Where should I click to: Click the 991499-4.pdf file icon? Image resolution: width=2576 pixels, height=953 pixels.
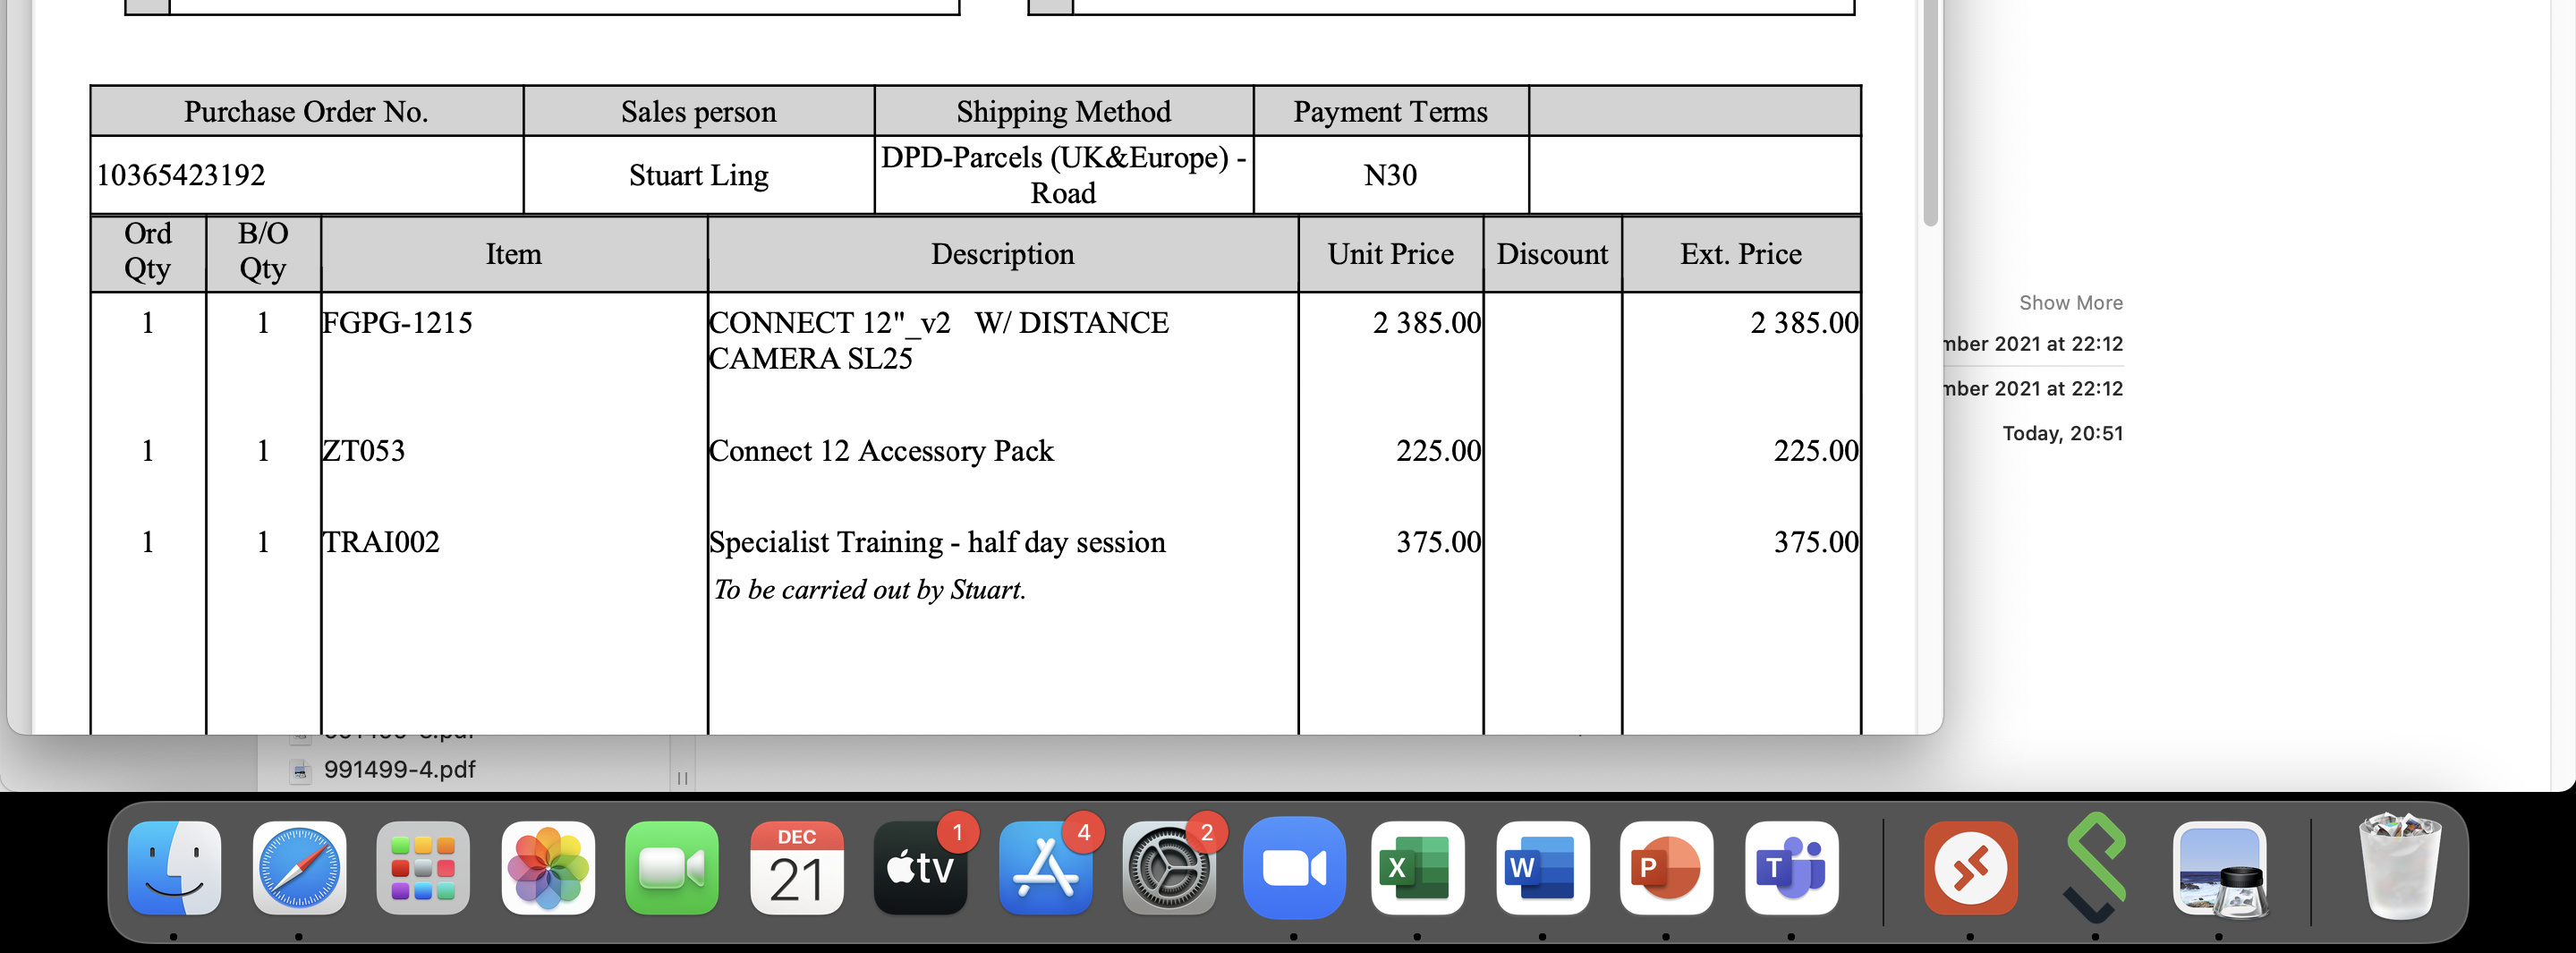pos(300,770)
